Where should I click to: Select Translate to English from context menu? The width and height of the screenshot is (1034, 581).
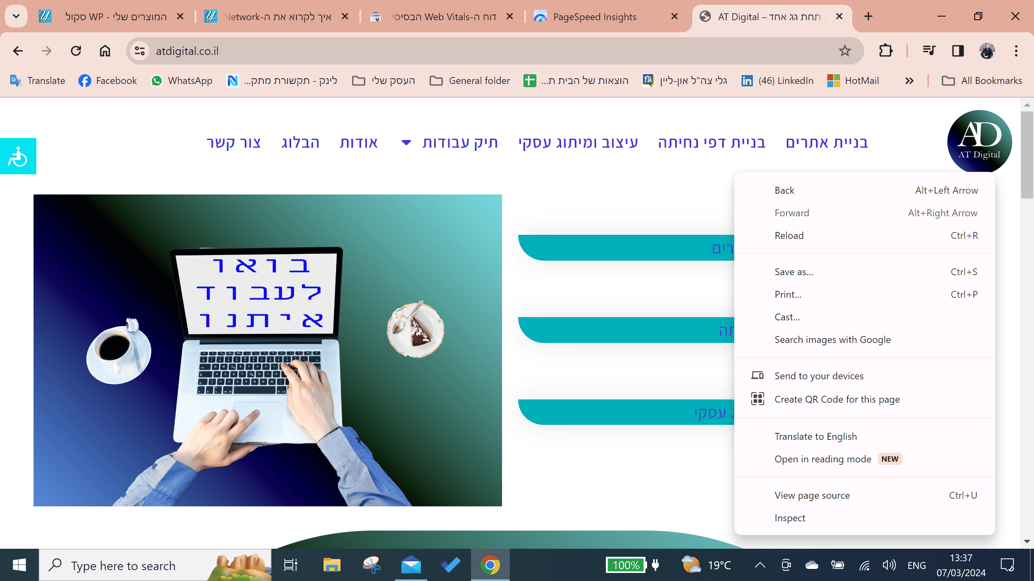coord(816,436)
